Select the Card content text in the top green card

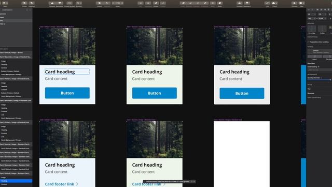tap(143, 78)
